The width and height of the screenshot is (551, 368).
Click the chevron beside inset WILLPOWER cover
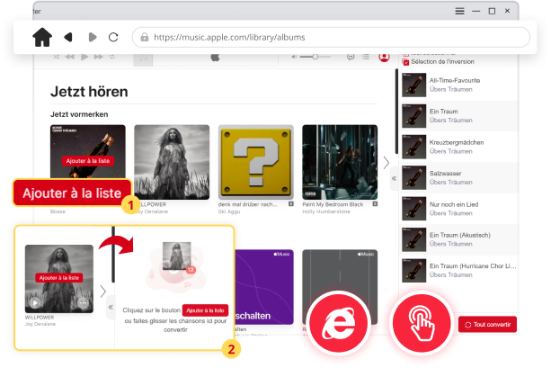[x=103, y=292]
